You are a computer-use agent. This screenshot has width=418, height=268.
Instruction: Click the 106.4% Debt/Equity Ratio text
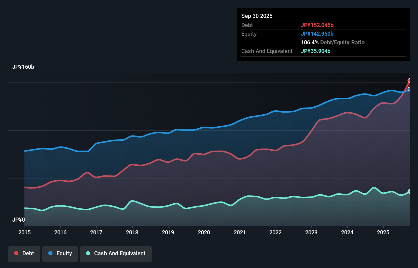click(332, 42)
